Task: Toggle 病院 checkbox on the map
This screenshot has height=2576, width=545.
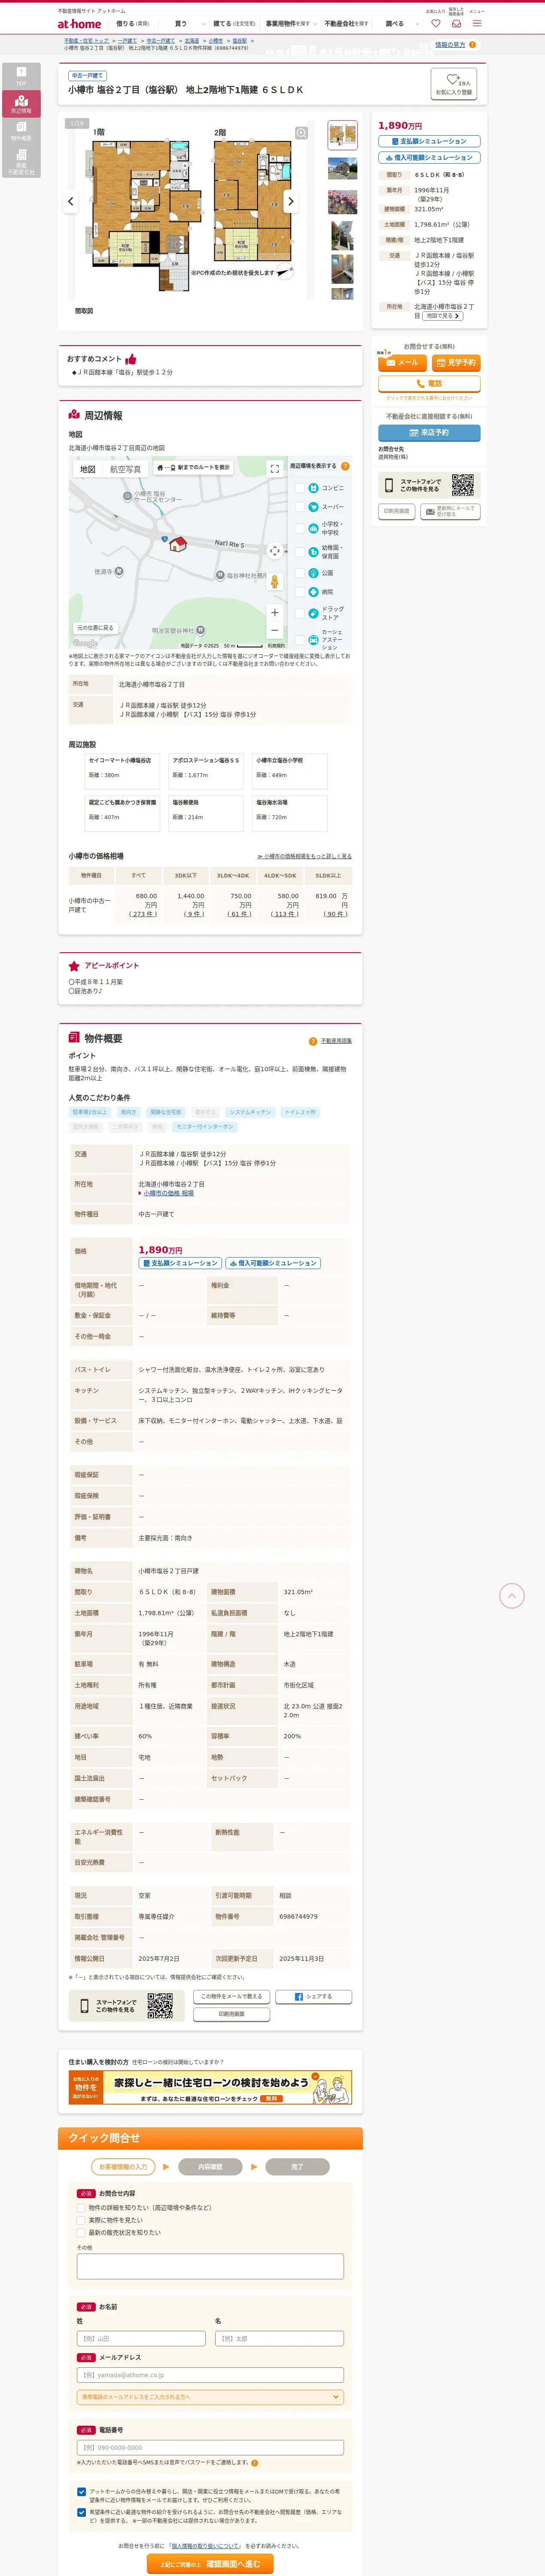Action: click(300, 592)
